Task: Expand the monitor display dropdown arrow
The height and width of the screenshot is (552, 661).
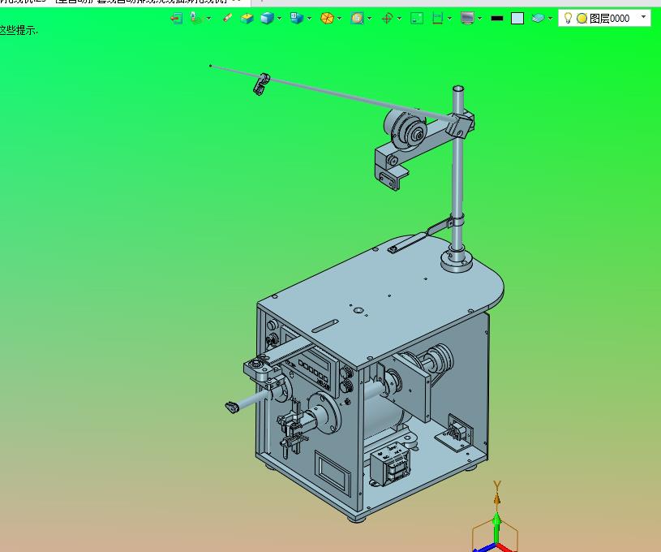Action: tap(479, 19)
